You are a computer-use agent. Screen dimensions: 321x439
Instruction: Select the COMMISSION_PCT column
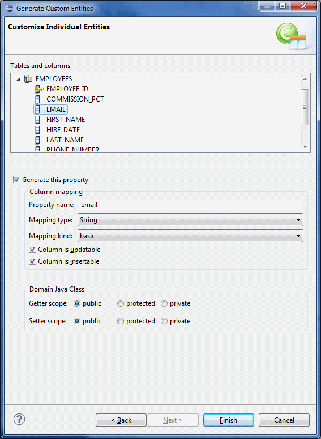pos(75,99)
